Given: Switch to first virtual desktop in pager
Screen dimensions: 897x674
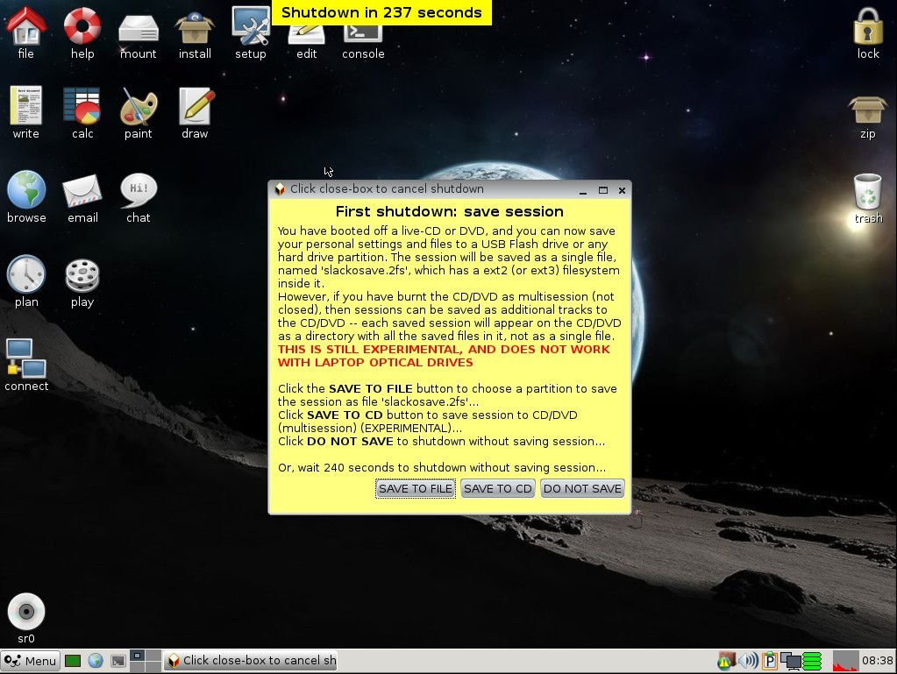Looking at the screenshot, I should pyautogui.click(x=138, y=656).
